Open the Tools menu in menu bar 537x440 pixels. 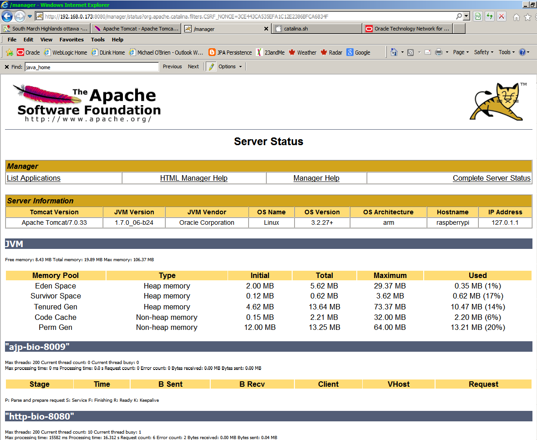click(x=97, y=40)
